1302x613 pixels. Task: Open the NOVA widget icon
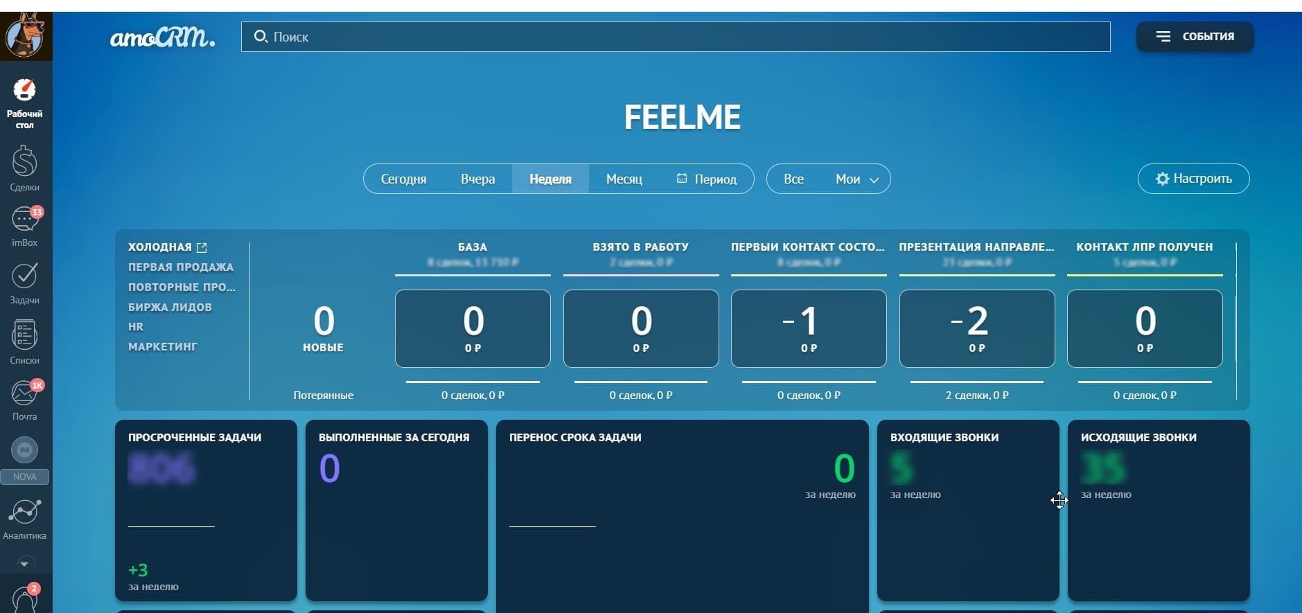[25, 459]
